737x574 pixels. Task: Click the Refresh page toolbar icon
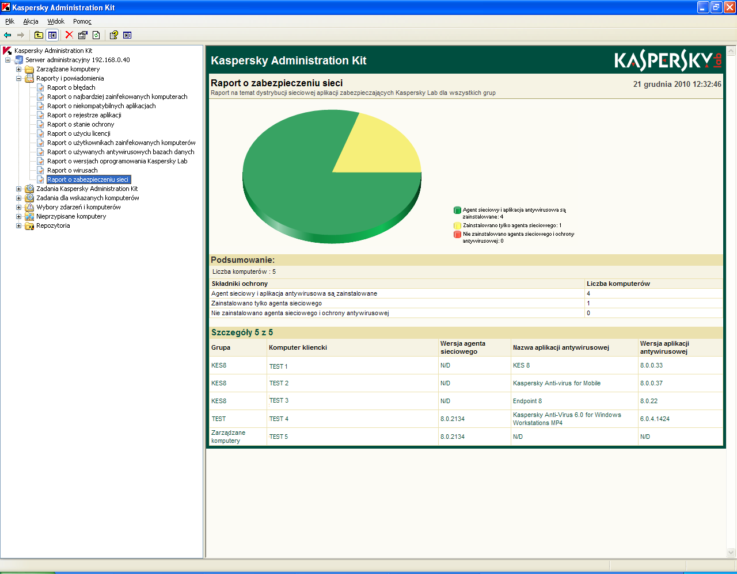(96, 35)
